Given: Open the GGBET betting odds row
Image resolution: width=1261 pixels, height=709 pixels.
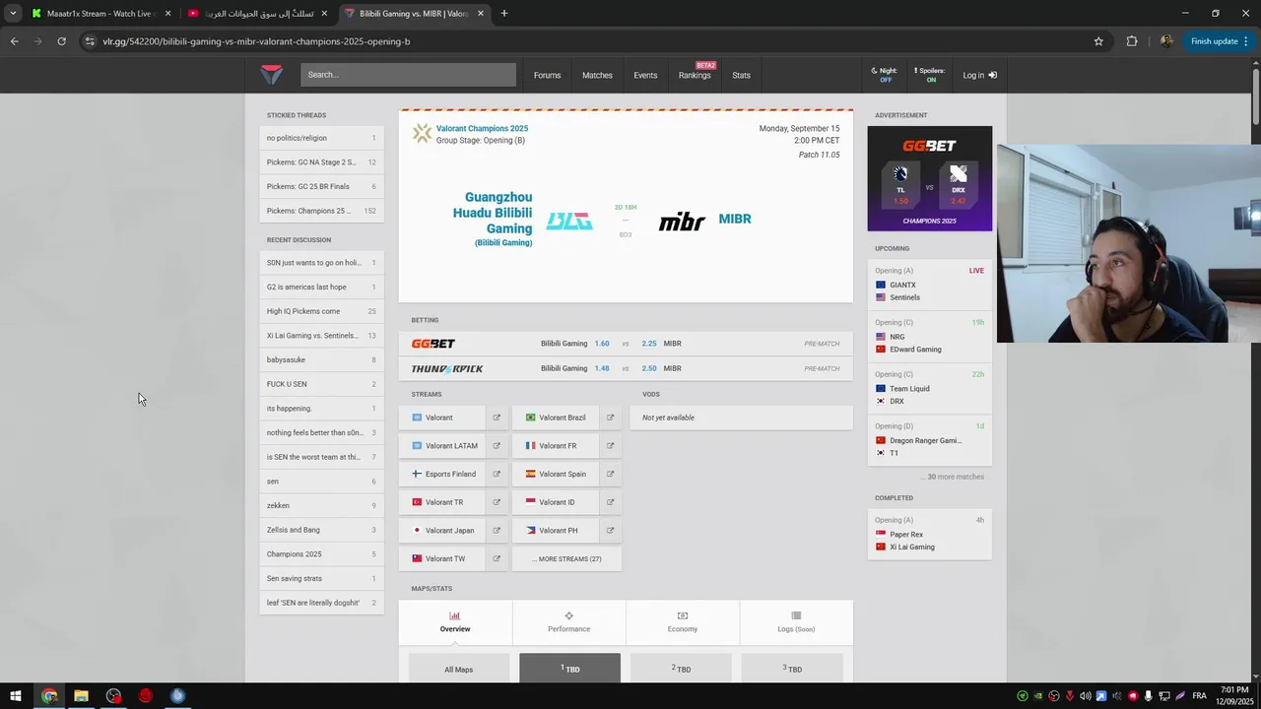Looking at the screenshot, I should click(626, 344).
